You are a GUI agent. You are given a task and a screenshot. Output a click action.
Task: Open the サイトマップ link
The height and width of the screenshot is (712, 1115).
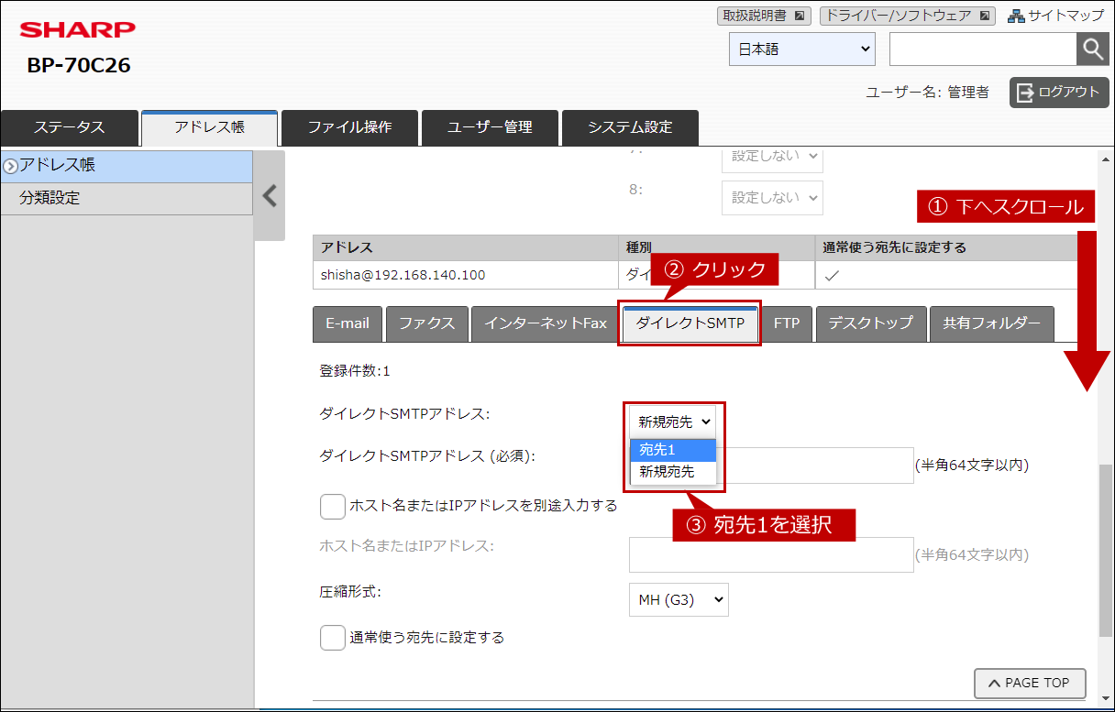(x=1055, y=16)
